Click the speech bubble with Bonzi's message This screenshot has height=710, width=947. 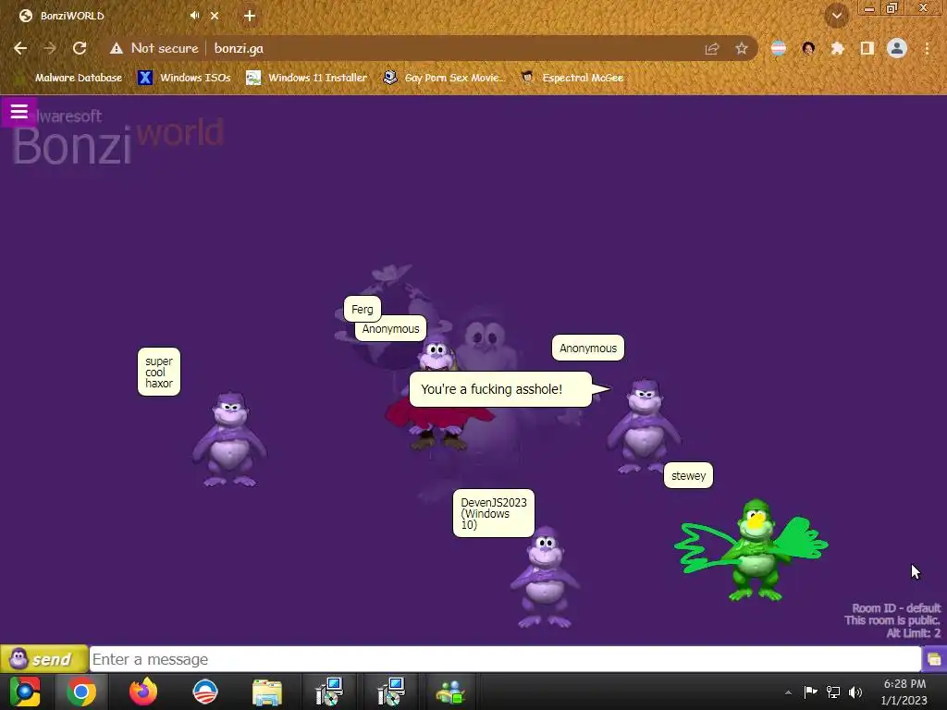(x=500, y=389)
